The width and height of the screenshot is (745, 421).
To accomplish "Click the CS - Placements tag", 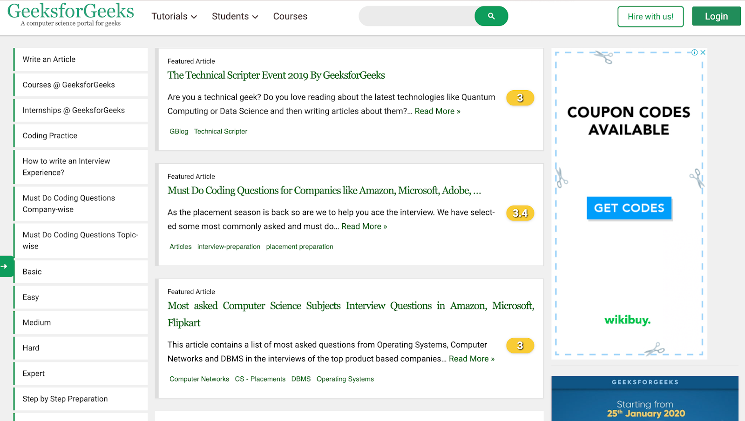I will [x=260, y=379].
